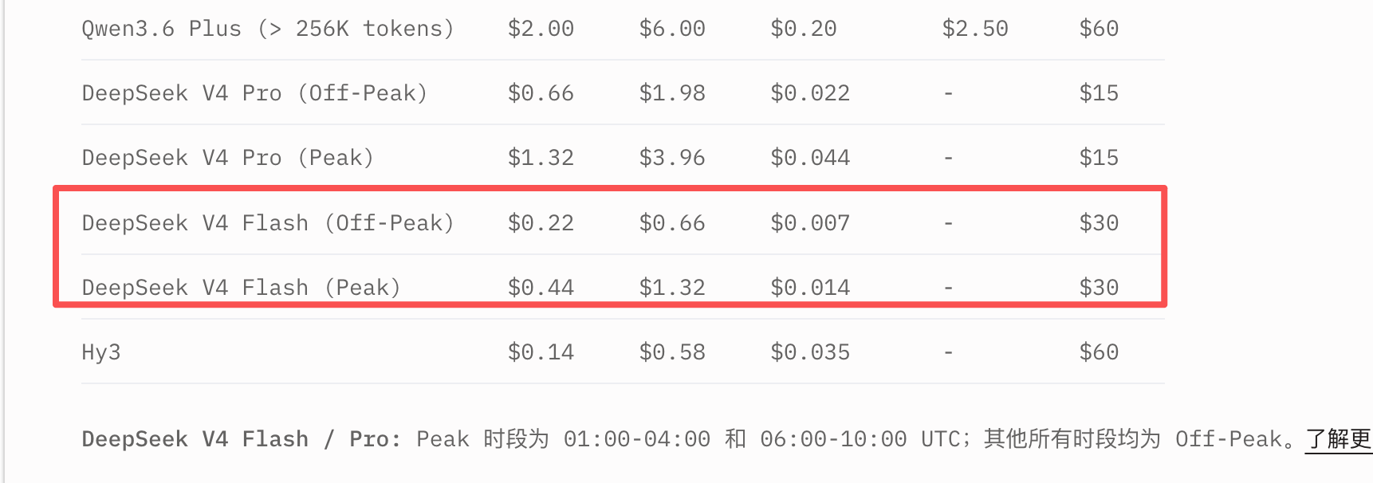Screen dimensions: 1373x483
Task: Click the DeepSeek V4 Pro (Peak) name
Action: point(228,158)
